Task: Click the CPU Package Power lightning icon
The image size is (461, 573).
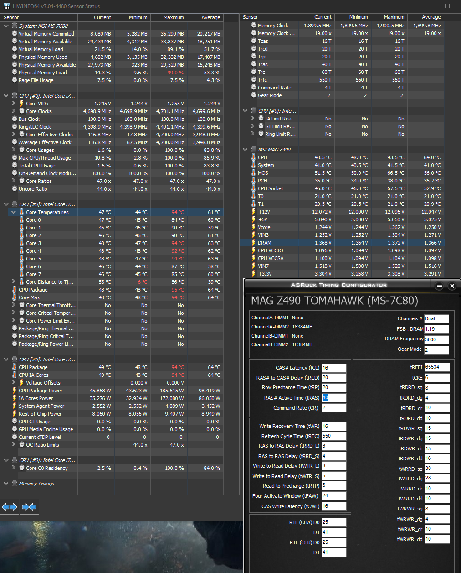Action: [x=15, y=391]
